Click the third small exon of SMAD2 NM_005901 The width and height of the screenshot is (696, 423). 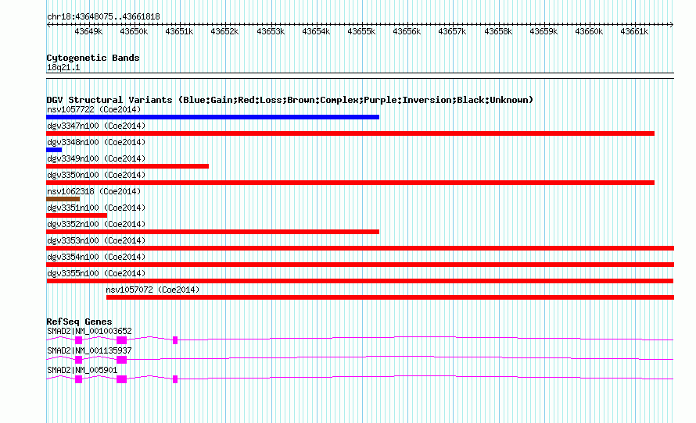[175, 379]
